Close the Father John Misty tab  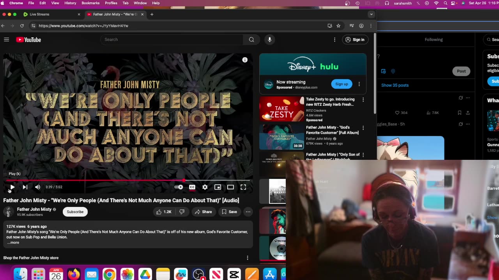(142, 14)
